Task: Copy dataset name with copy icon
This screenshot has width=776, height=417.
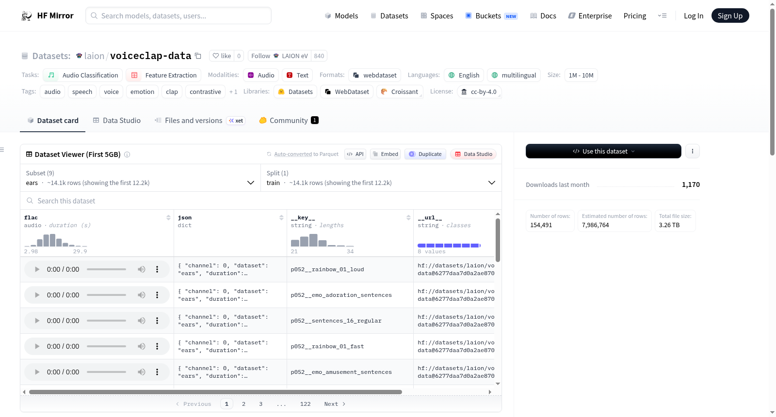Action: tap(198, 56)
